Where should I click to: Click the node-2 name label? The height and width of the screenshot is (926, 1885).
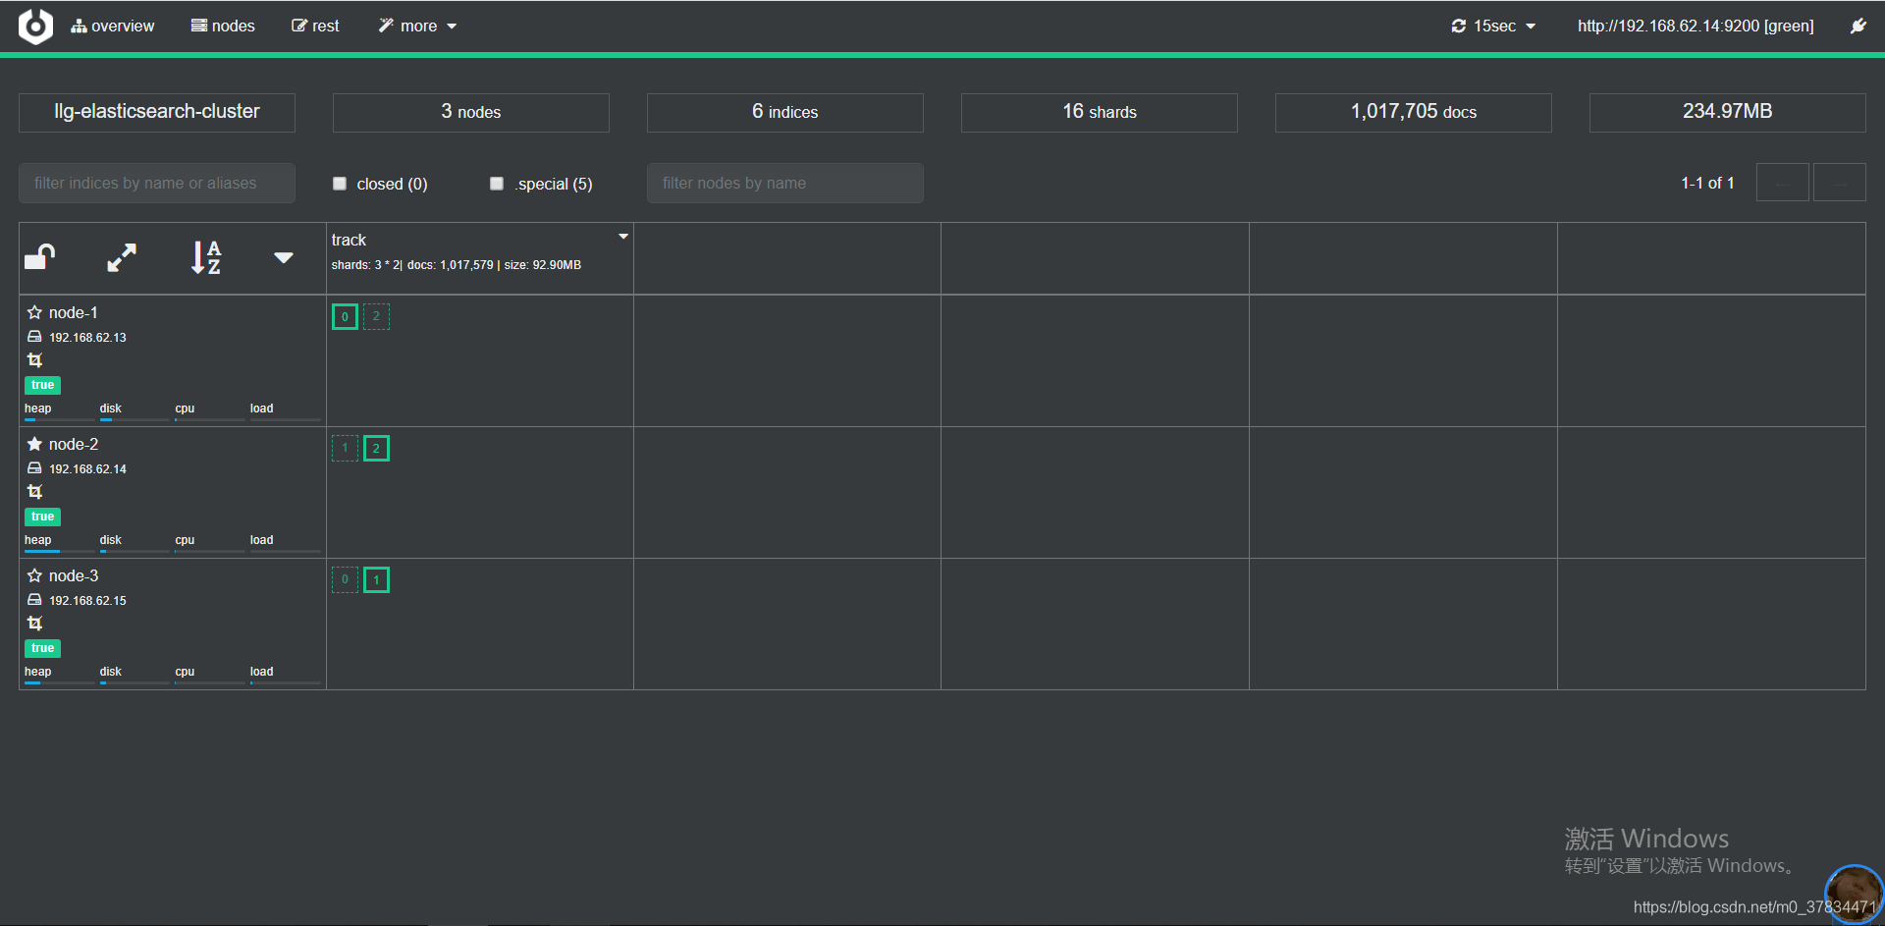tap(74, 444)
